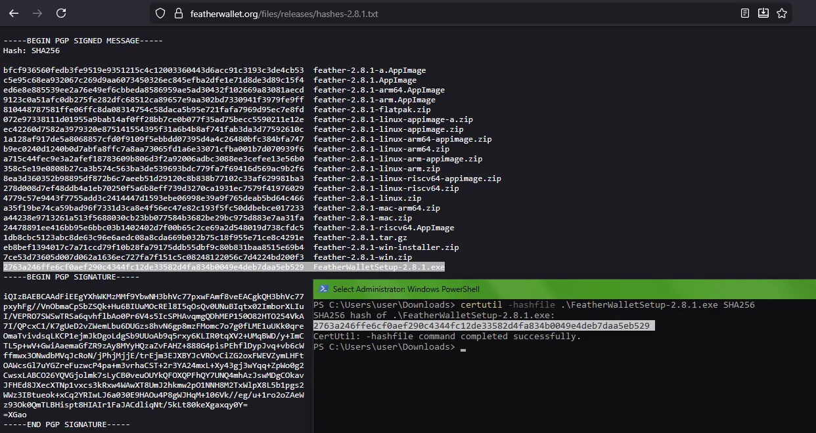
Task: Select the feather-2.8.1-win.zip filename
Action: [363, 257]
